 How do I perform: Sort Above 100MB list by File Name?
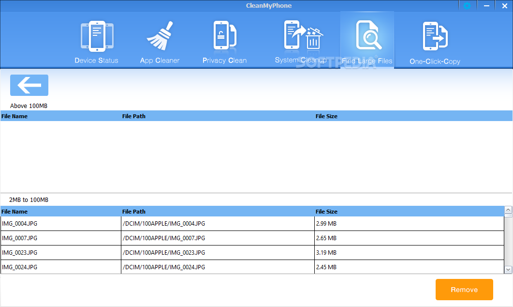coord(15,116)
